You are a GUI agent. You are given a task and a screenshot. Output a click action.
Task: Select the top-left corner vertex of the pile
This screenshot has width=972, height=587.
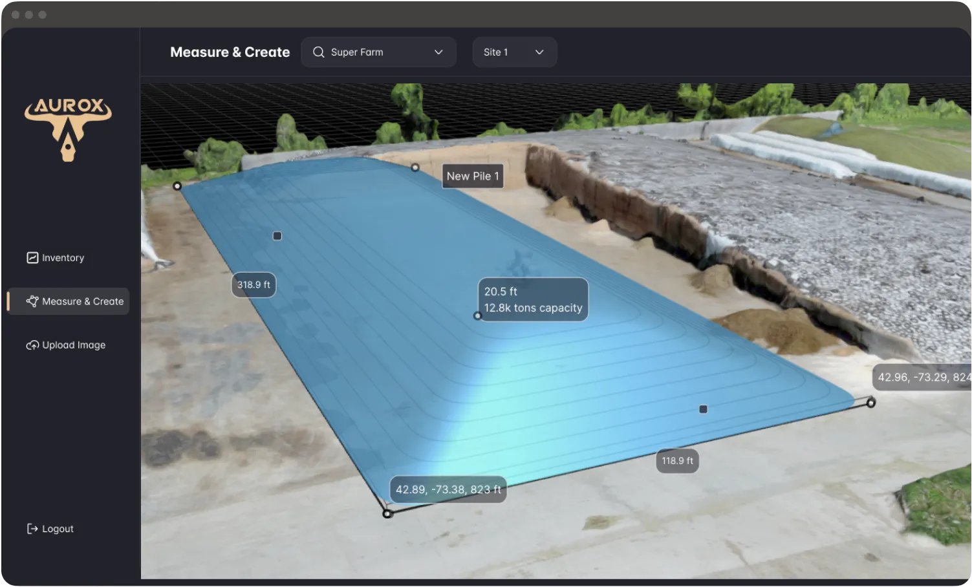[177, 186]
